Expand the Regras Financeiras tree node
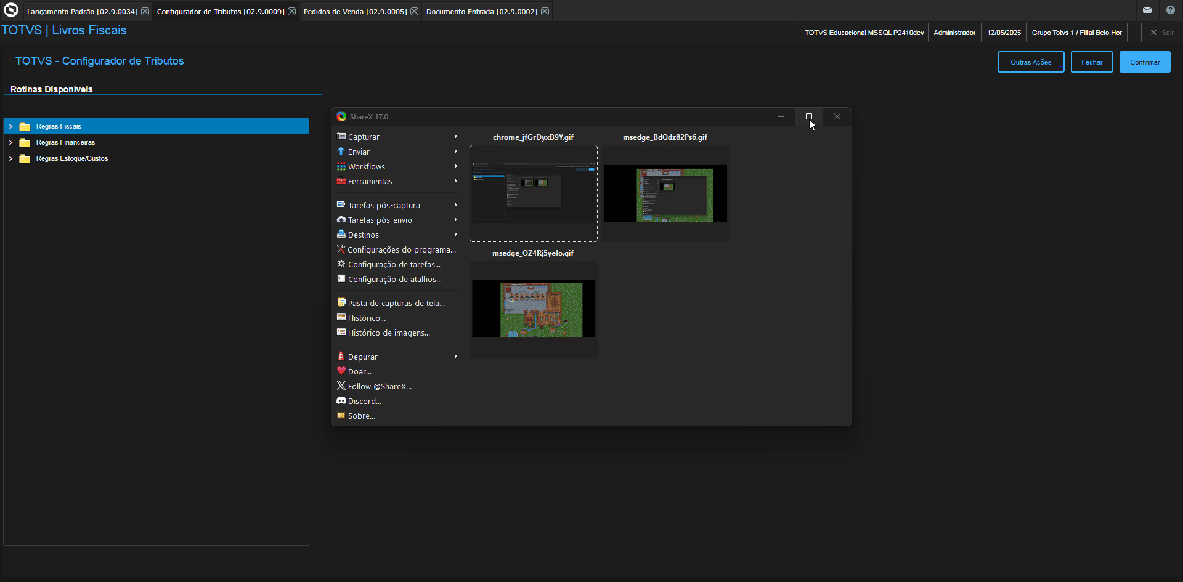Viewport: 1183px width, 582px height. (10, 142)
